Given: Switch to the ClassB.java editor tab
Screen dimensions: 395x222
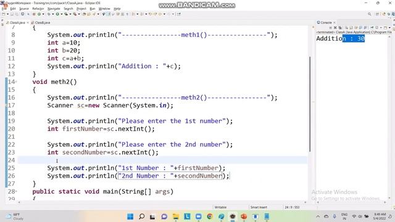Looking at the screenshot, I should tap(41, 23).
